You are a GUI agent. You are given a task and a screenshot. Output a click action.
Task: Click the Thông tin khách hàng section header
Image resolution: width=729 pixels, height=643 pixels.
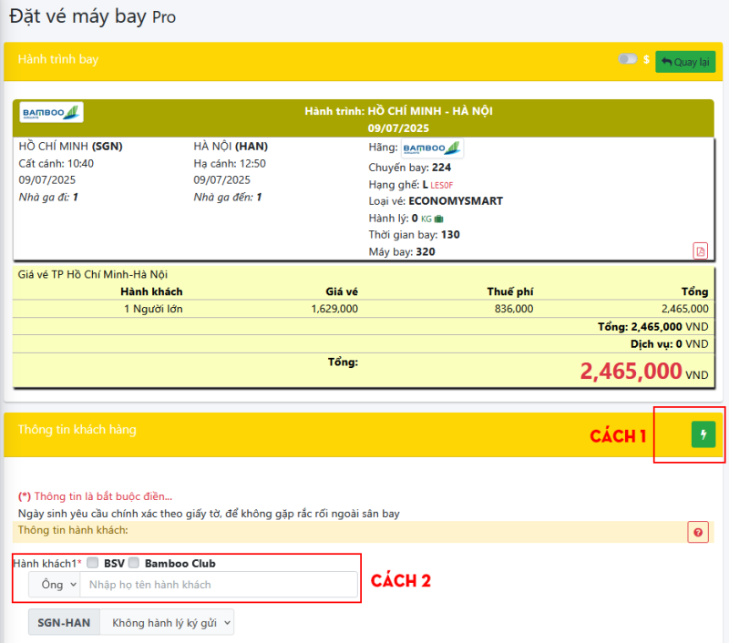point(77,429)
